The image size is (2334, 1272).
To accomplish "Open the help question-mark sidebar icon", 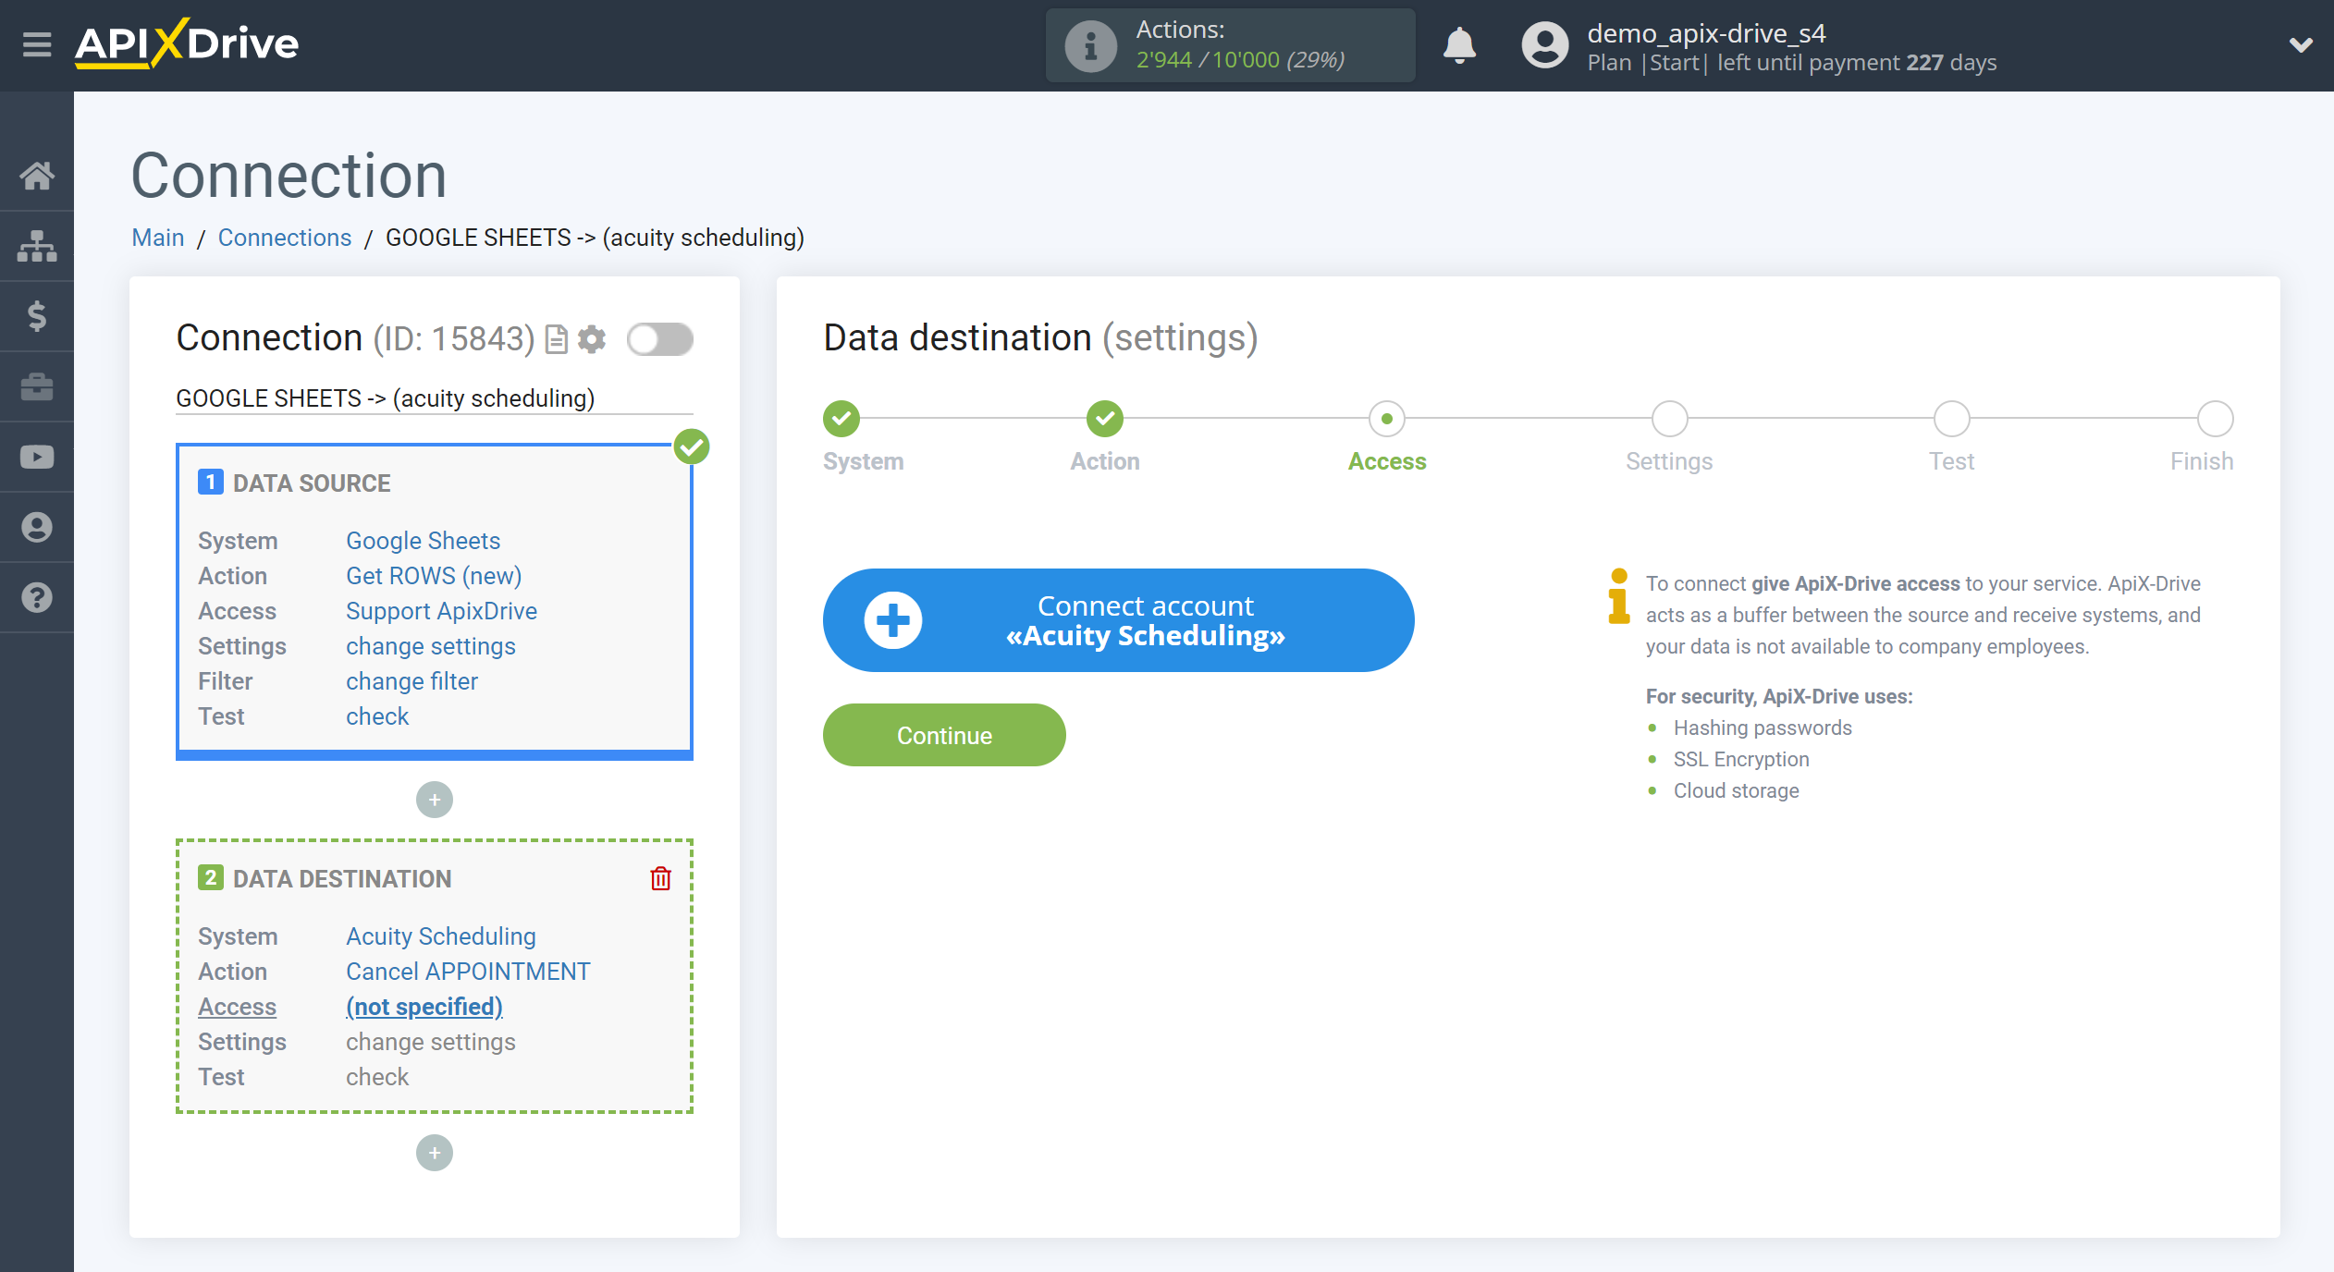I will 37,597.
